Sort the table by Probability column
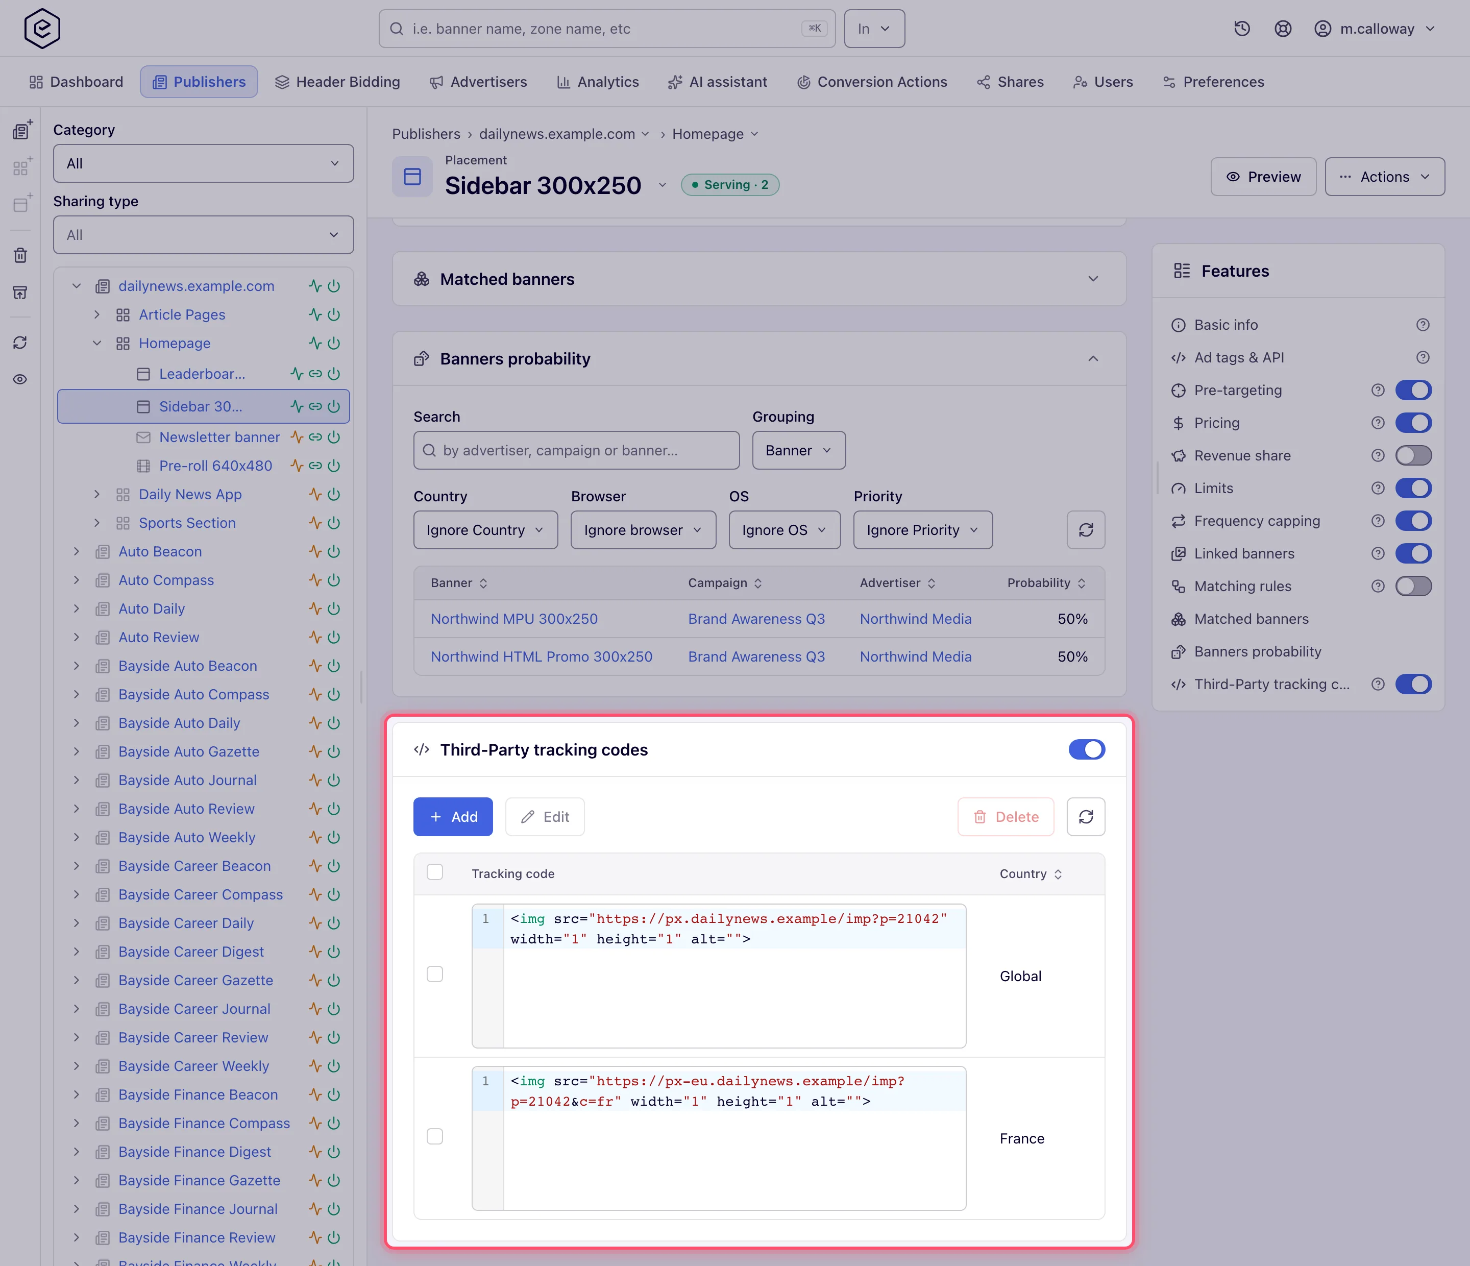This screenshot has height=1266, width=1470. pos(1046,582)
